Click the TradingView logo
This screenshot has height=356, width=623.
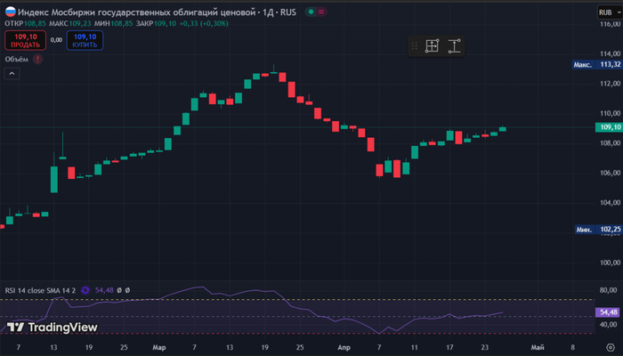point(52,327)
